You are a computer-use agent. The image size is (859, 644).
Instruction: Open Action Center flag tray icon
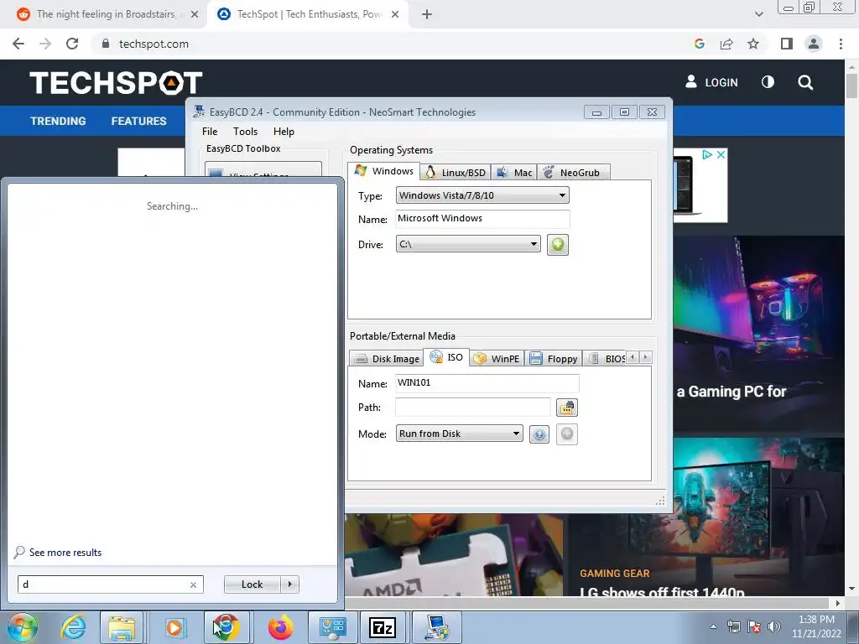(x=754, y=626)
